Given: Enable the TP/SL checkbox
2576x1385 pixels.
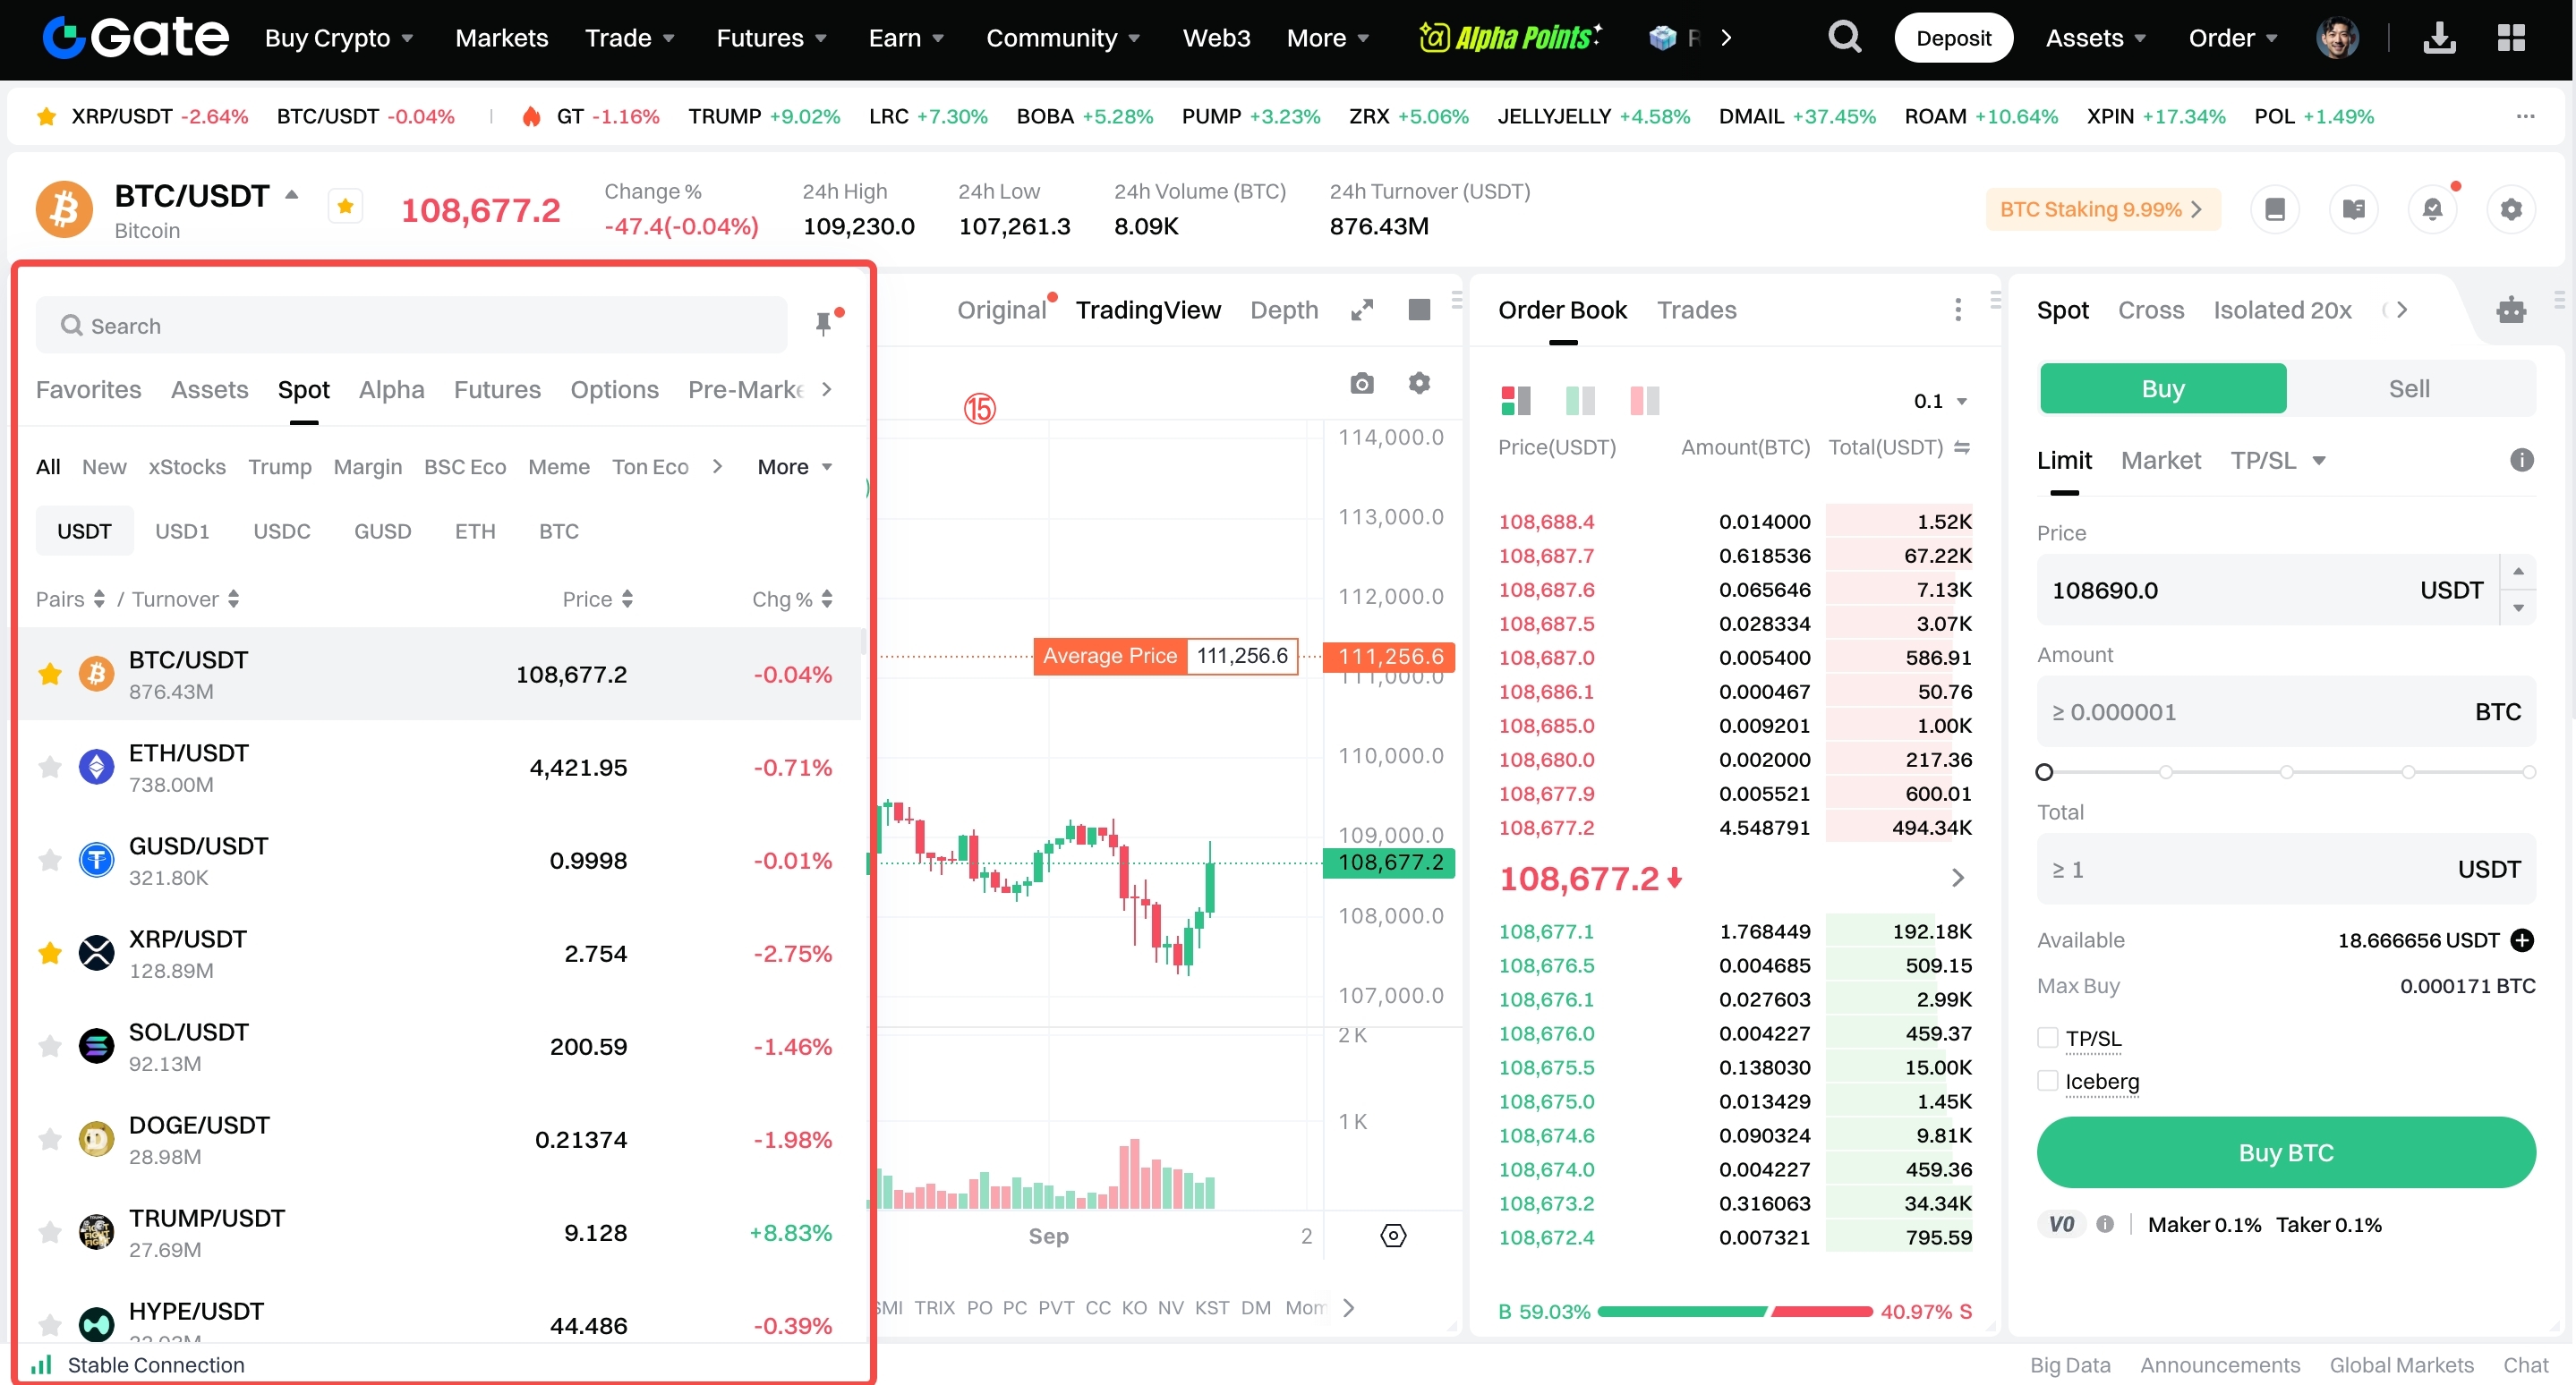Looking at the screenshot, I should 2047,1038.
